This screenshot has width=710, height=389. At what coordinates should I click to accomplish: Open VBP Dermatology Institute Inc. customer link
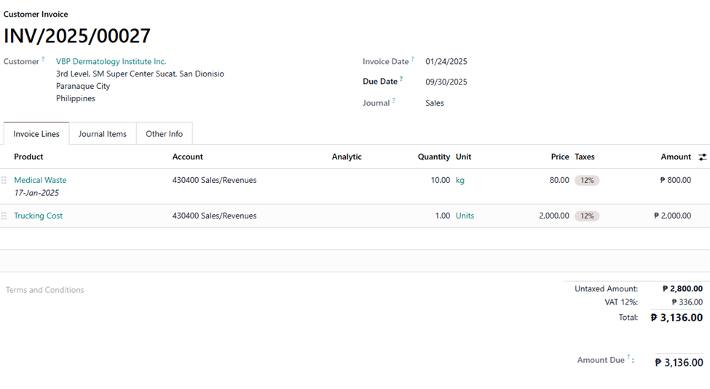tap(111, 62)
